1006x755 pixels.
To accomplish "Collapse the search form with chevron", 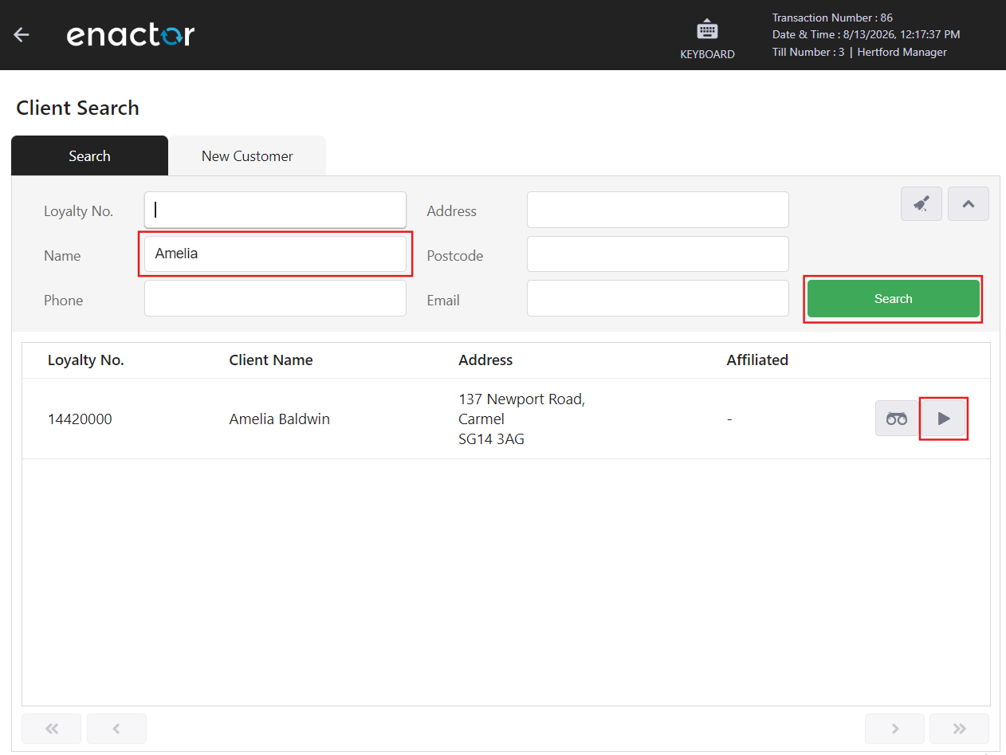I will click(969, 204).
